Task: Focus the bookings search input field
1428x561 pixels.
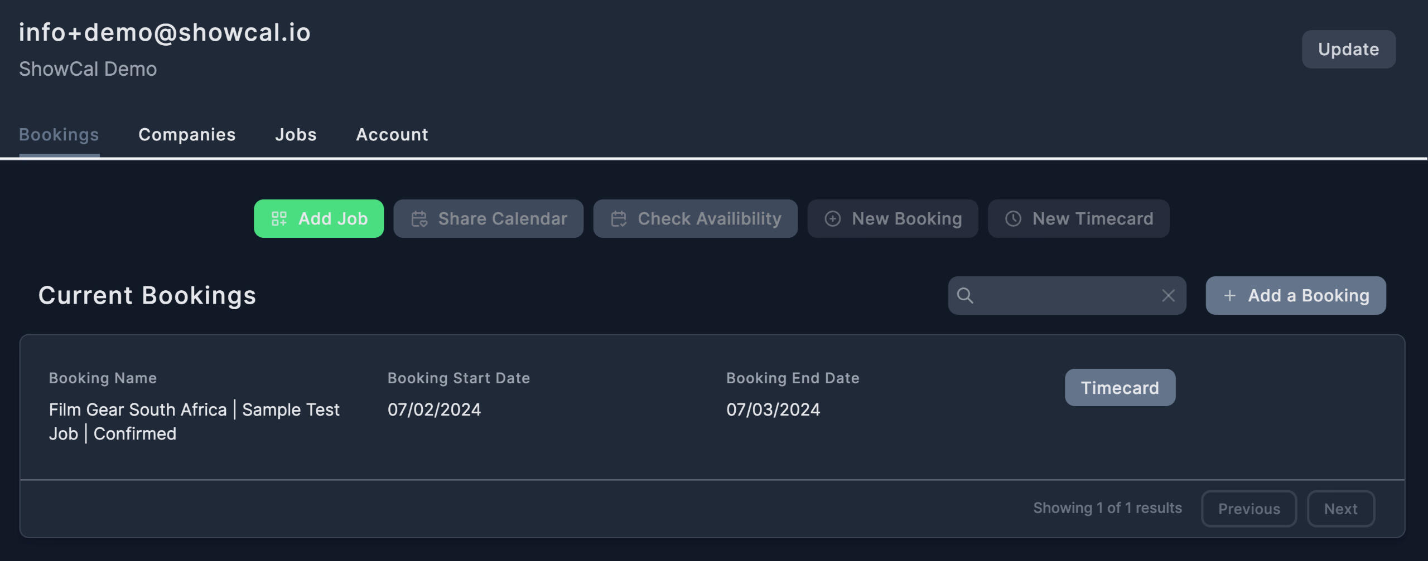Action: coord(1065,296)
